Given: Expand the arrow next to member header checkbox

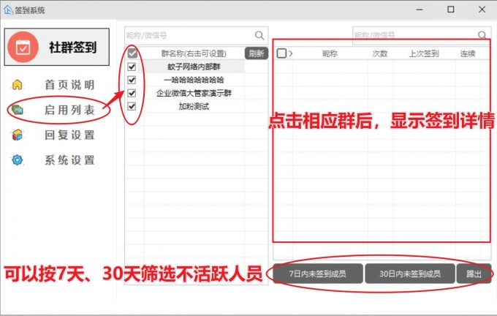Looking at the screenshot, I should click(290, 53).
